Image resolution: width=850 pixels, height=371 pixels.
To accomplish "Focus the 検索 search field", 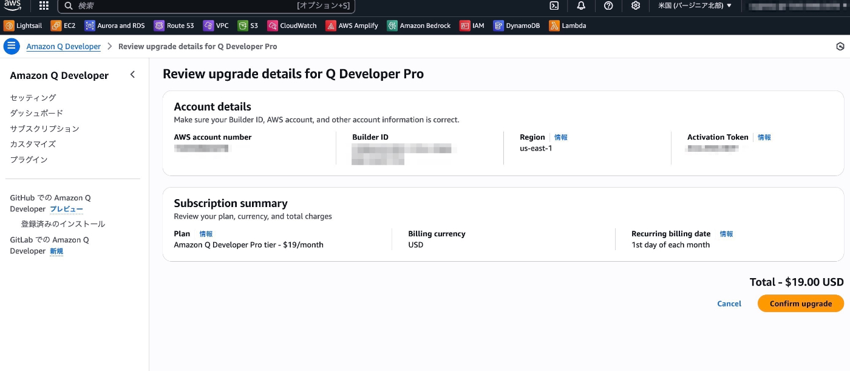I will point(206,5).
